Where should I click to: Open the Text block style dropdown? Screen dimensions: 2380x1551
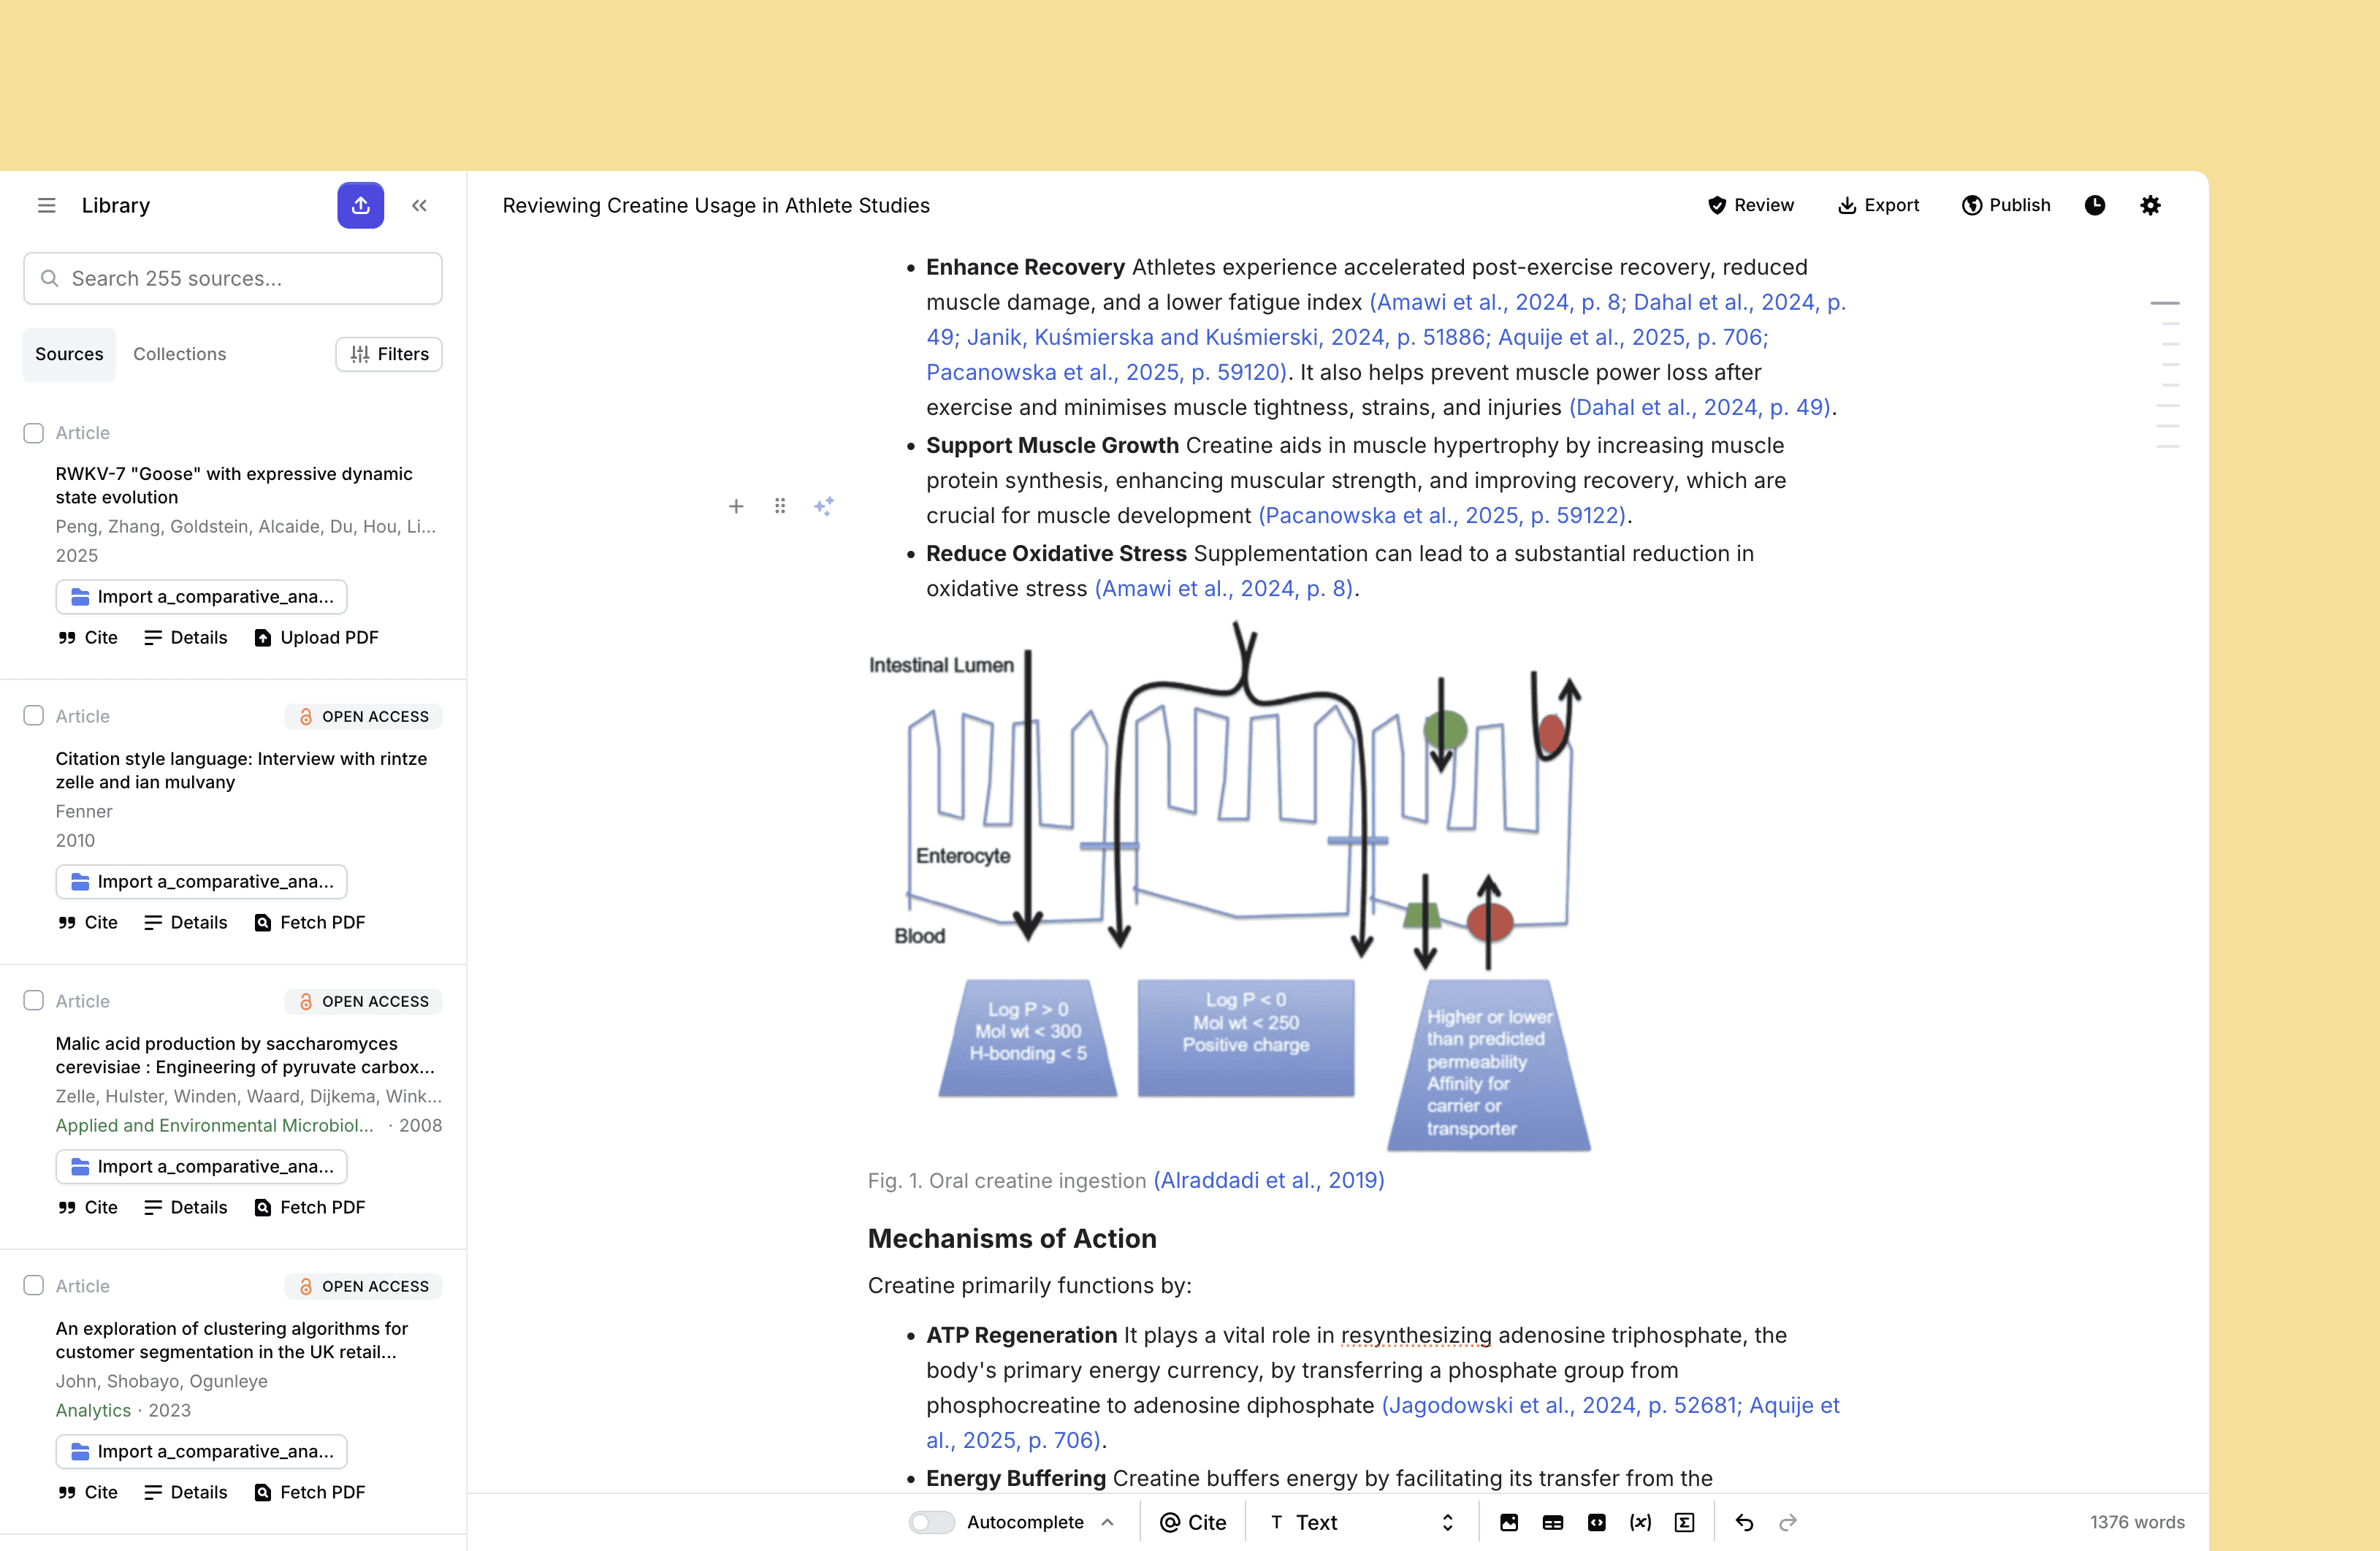tap(1361, 1522)
